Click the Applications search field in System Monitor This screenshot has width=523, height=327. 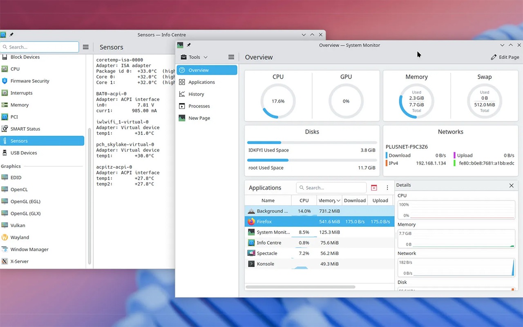pyautogui.click(x=331, y=188)
